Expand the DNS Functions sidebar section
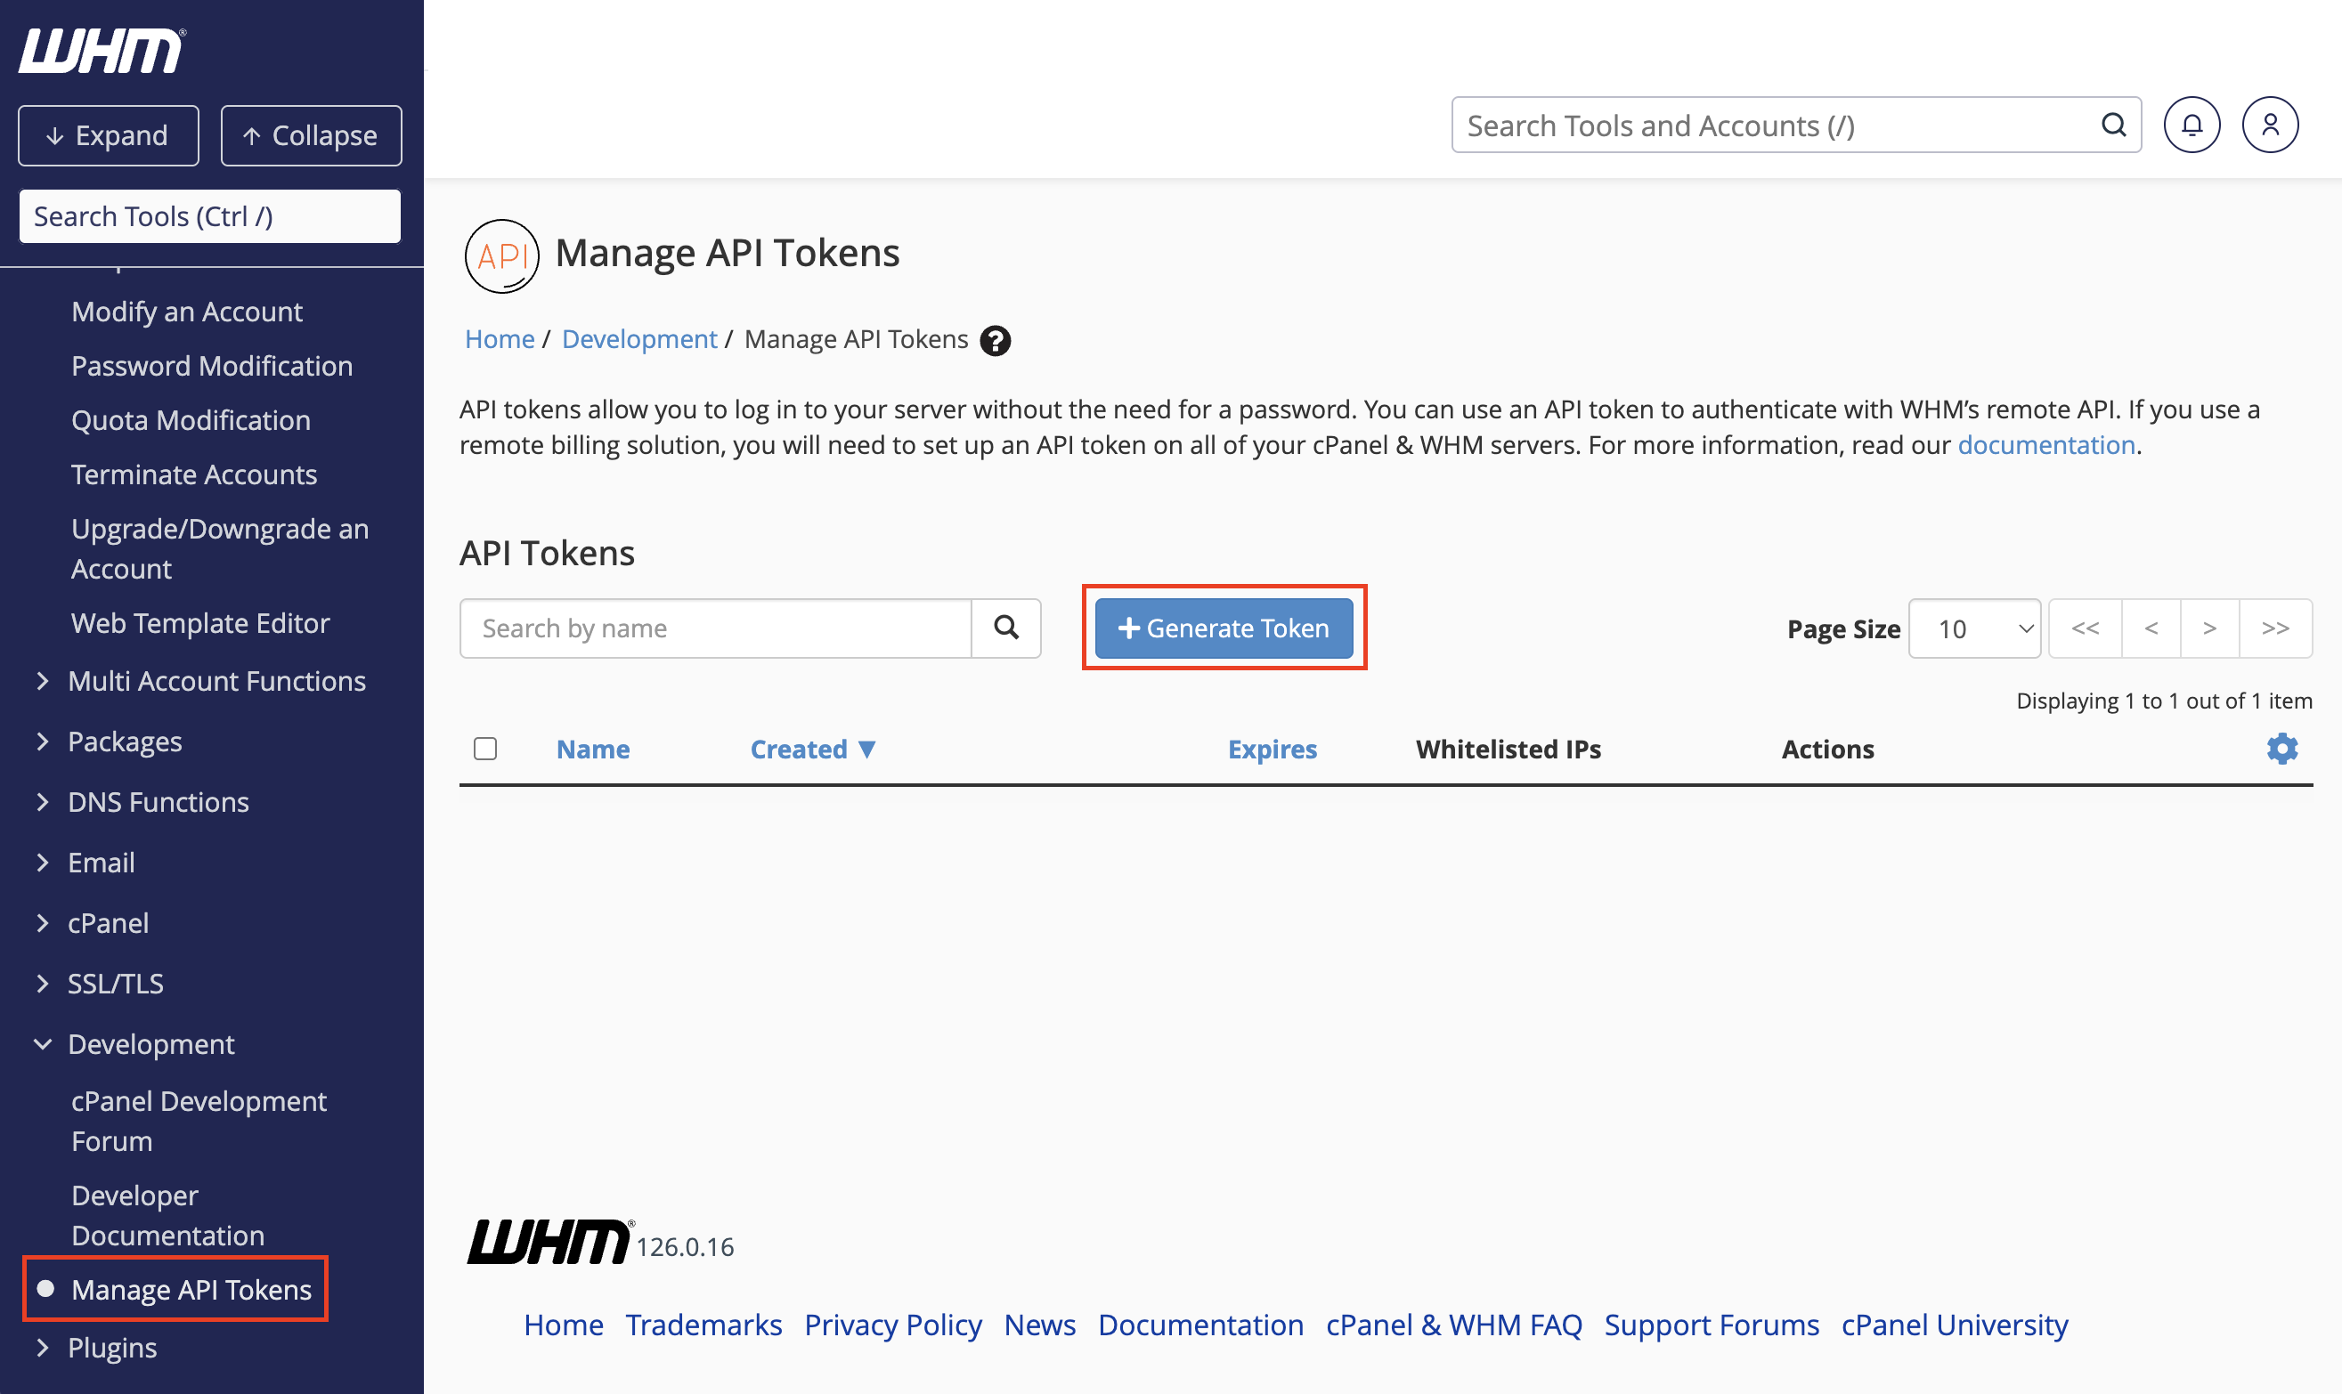The height and width of the screenshot is (1394, 2342). [x=158, y=801]
